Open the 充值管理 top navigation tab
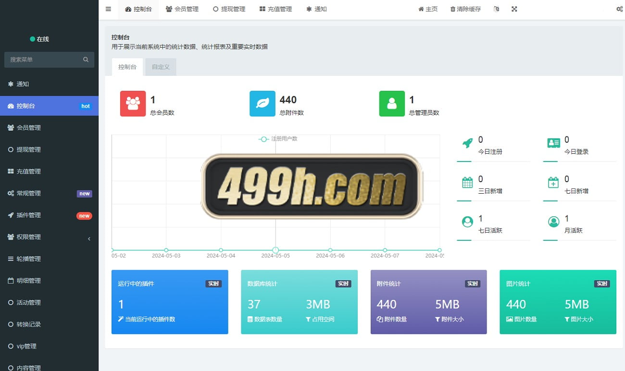625x371 pixels. click(275, 9)
